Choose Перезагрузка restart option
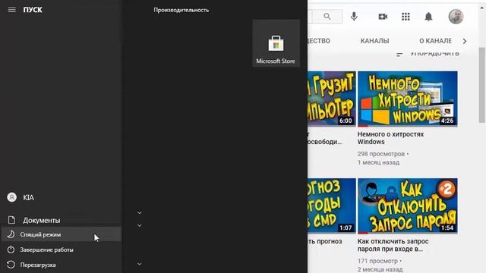The image size is (486, 273). click(x=61, y=265)
